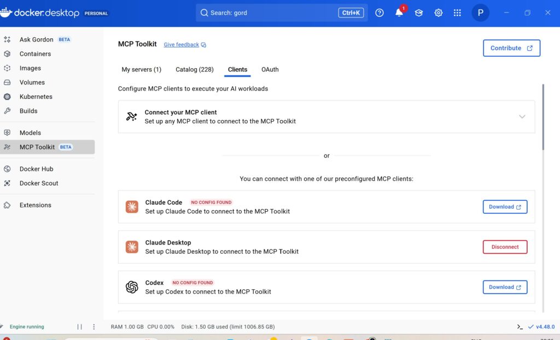Open the apps grid icon

458,13
